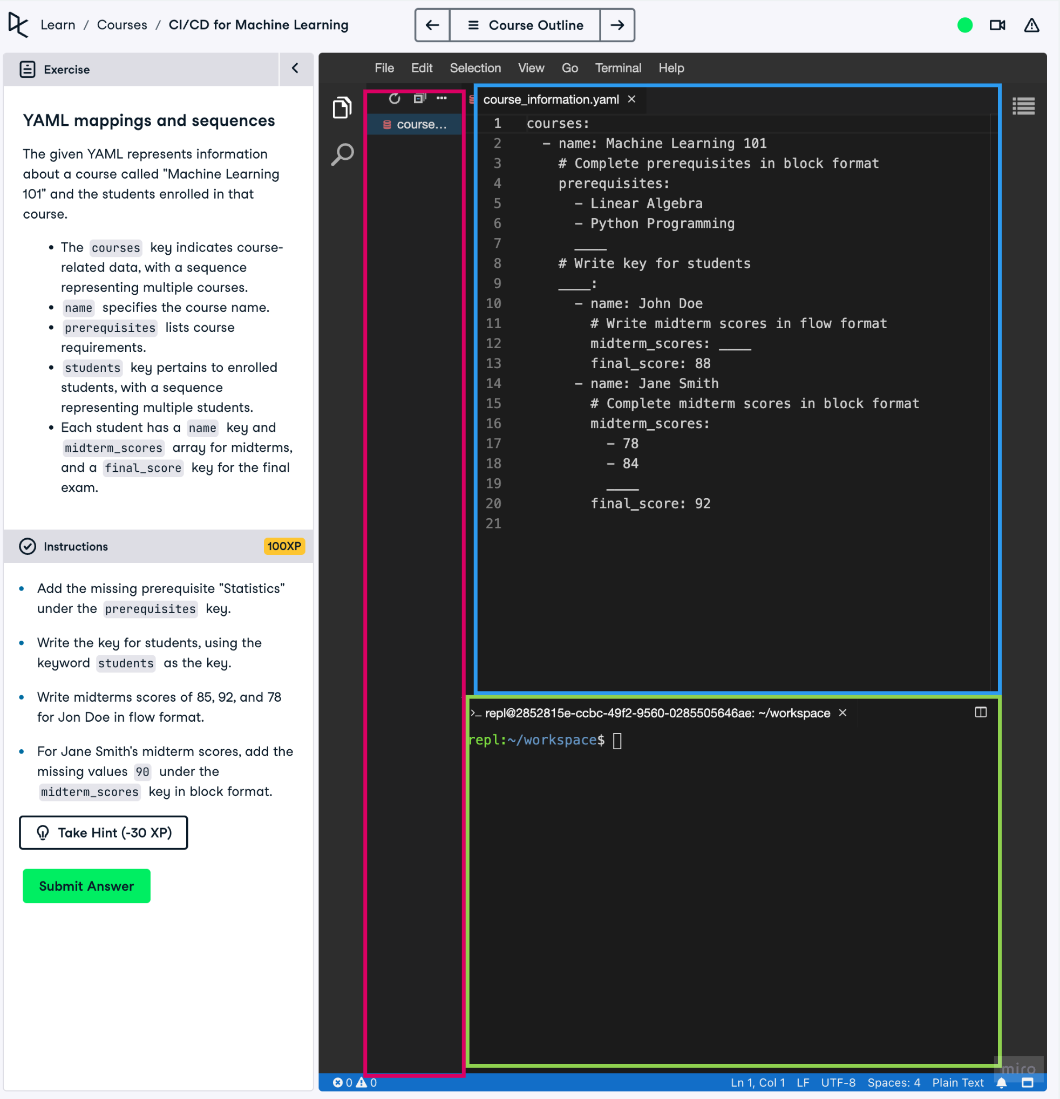
Task: Change UTF-8 encoding in status bar
Action: pyautogui.click(x=838, y=1082)
